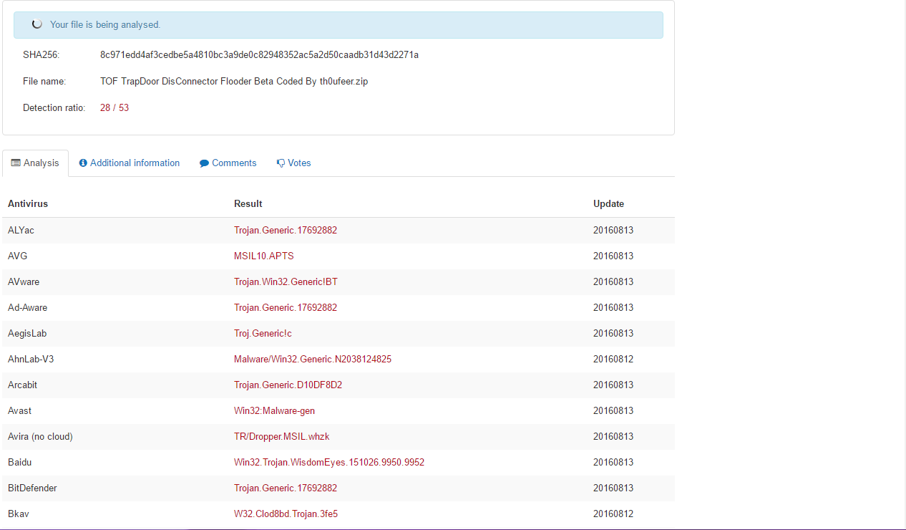
Task: Click the update date 20160813 in AegisLab row
Action: coord(613,334)
